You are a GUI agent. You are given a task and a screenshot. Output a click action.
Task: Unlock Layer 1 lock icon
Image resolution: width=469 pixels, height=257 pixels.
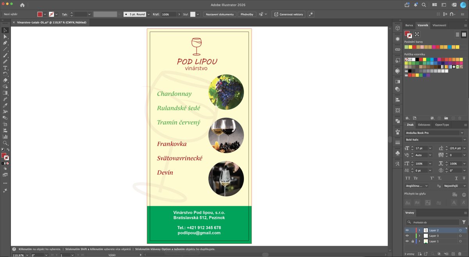[x=412, y=241]
